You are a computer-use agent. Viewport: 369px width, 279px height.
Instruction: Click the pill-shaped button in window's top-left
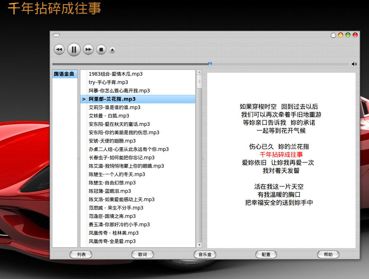[x=56, y=35]
